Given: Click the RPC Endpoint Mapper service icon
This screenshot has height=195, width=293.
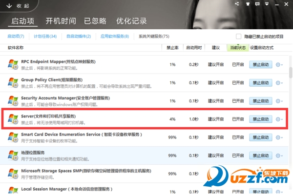Looking at the screenshot, I should (13, 64).
